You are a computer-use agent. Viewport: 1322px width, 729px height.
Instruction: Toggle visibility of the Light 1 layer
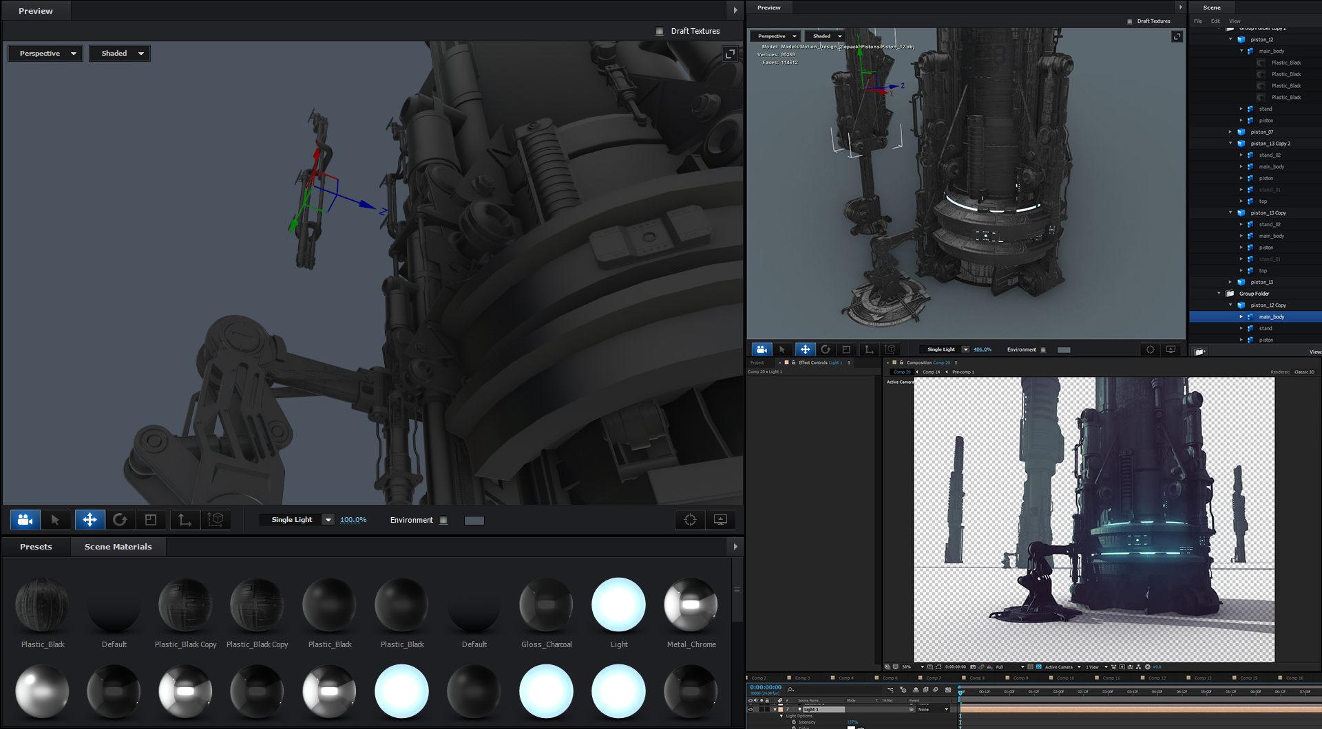click(751, 710)
